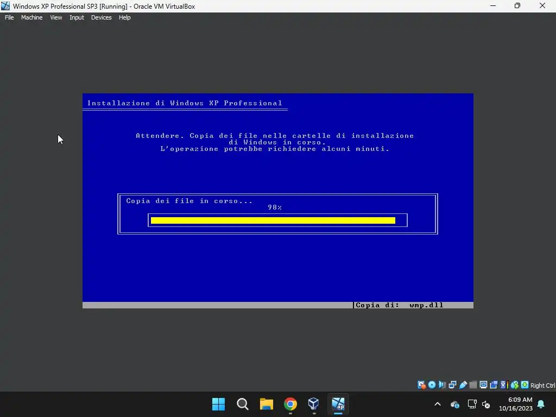Click the hard disk activity status icon
556x417 pixels.
pos(421,385)
